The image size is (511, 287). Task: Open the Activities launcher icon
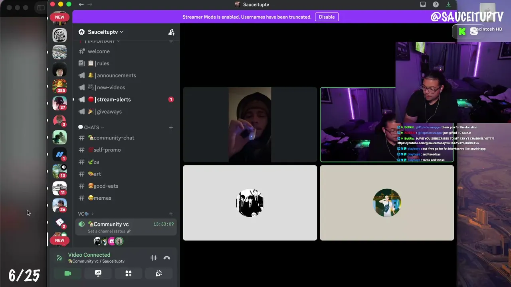tap(129, 273)
